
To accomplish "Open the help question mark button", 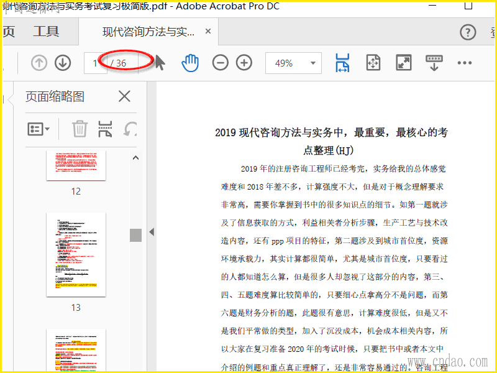I will [467, 32].
